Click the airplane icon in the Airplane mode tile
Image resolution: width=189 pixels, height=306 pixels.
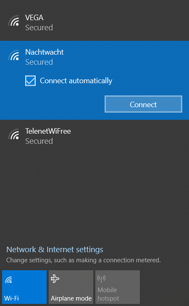coord(55,279)
